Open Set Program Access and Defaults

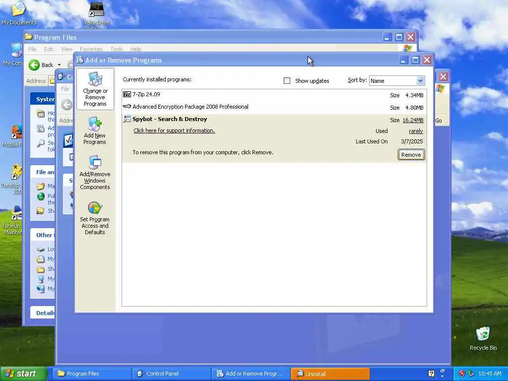(95, 218)
